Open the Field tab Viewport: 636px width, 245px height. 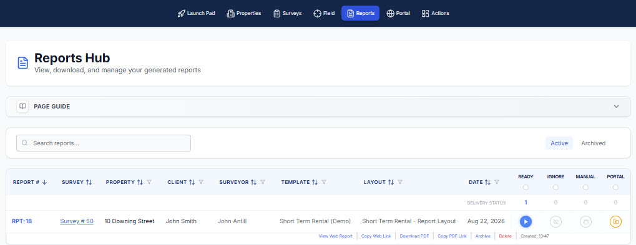click(324, 13)
